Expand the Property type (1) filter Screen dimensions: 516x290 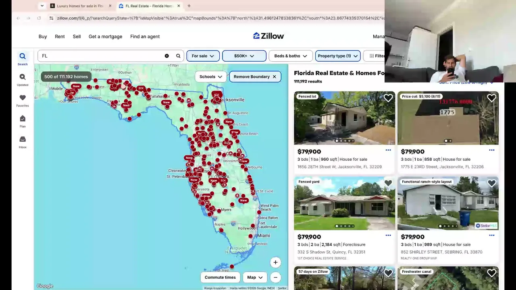338,56
